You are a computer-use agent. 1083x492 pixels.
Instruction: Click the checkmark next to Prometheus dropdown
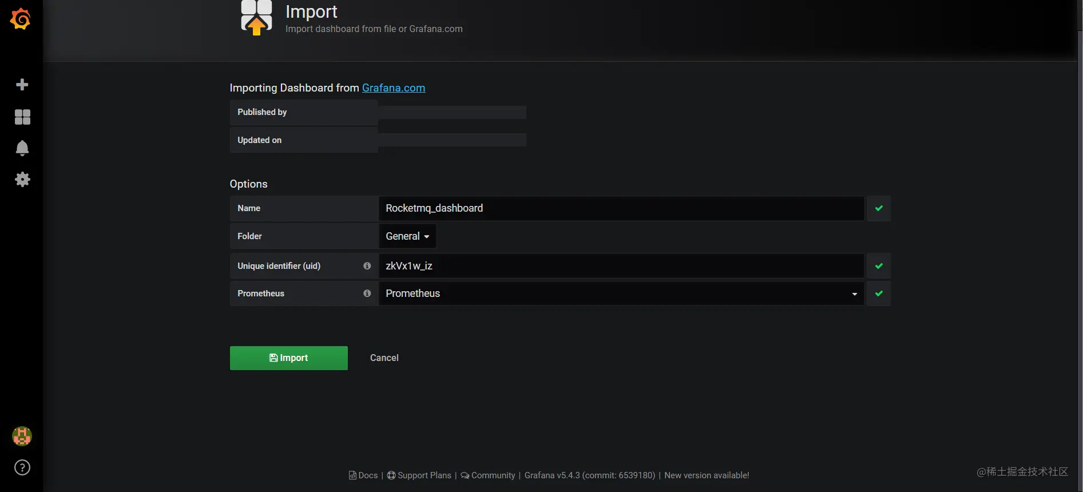(879, 293)
